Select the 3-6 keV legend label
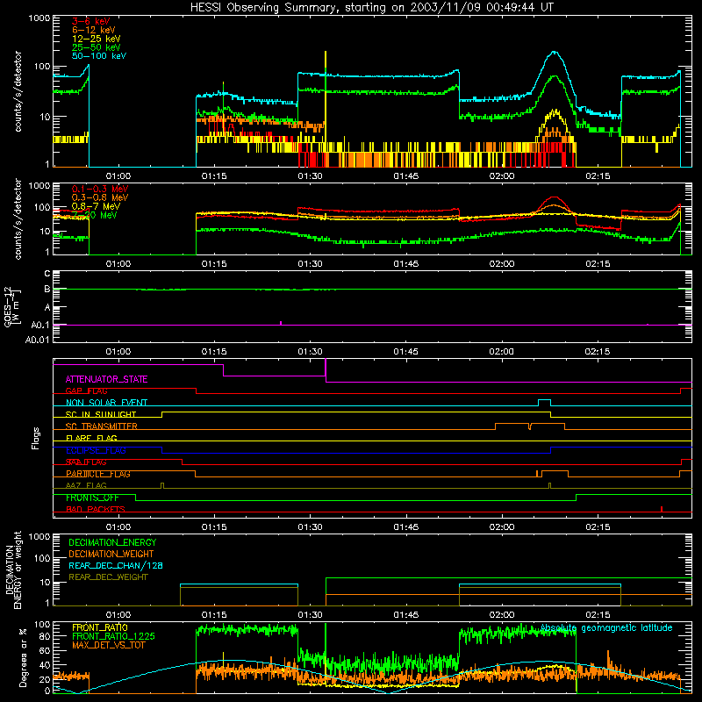Image resolution: width=702 pixels, height=702 pixels. [x=91, y=21]
